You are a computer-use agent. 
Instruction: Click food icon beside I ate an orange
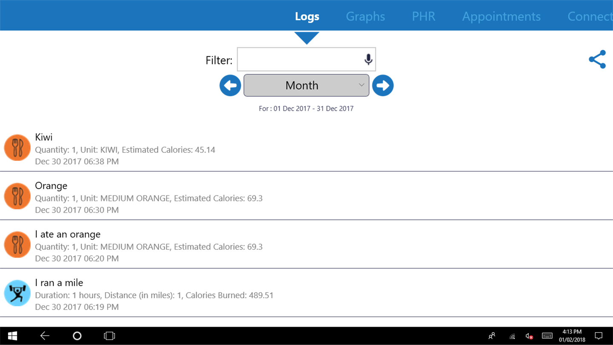(x=17, y=244)
